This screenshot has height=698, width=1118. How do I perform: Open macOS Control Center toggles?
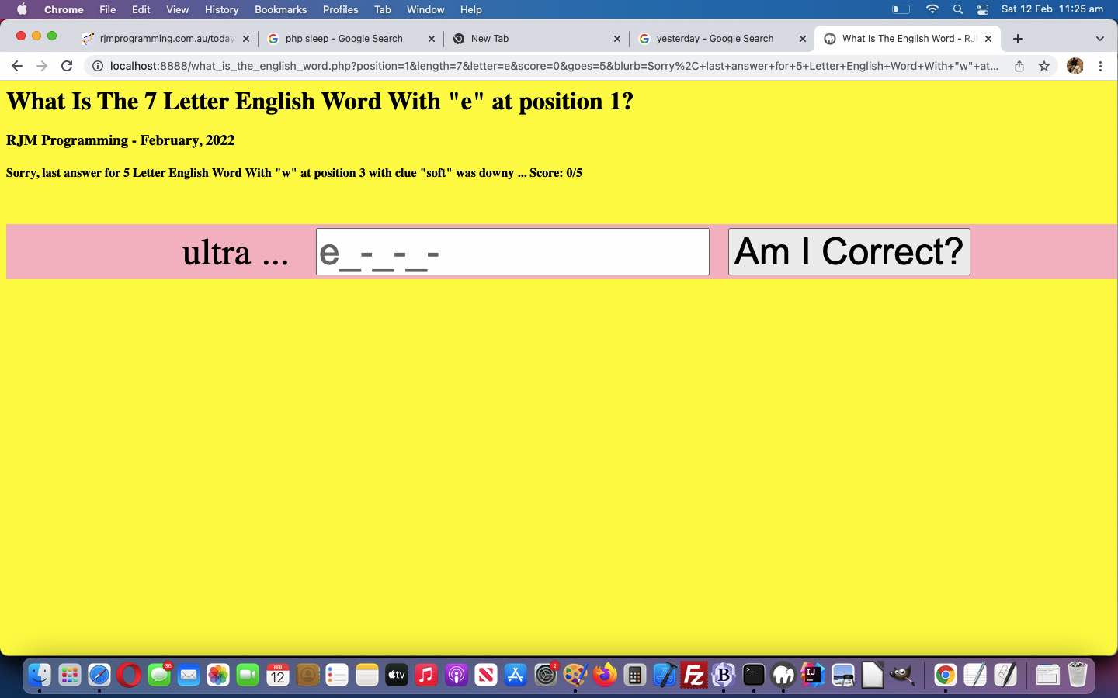[983, 9]
